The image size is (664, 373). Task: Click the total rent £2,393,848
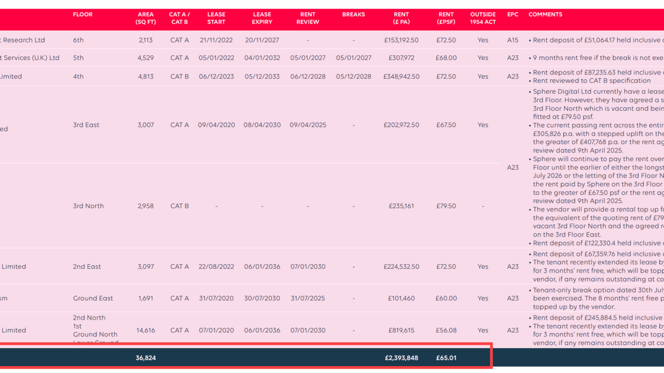[x=401, y=358]
